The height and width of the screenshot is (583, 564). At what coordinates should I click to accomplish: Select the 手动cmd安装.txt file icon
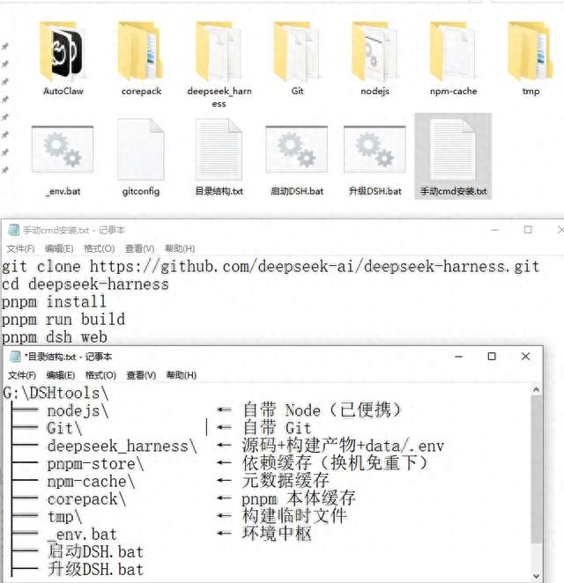pyautogui.click(x=453, y=150)
